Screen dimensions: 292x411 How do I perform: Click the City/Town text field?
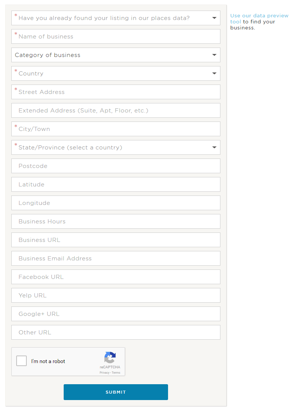(x=116, y=129)
